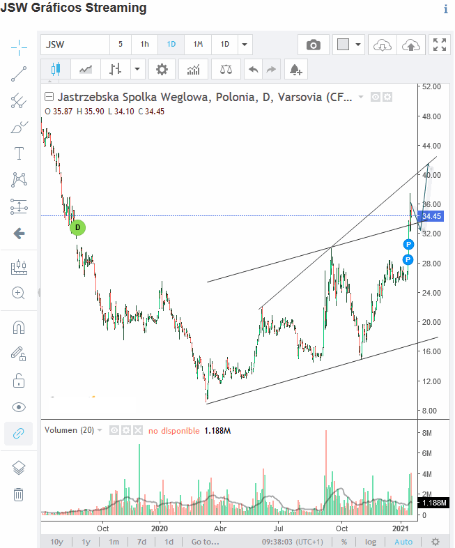Toggle magnet mode
455x548 pixels.
coord(19,328)
